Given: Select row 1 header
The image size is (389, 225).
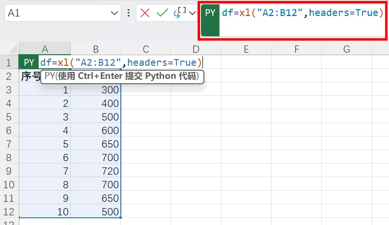Looking at the screenshot, I should coord(9,62).
